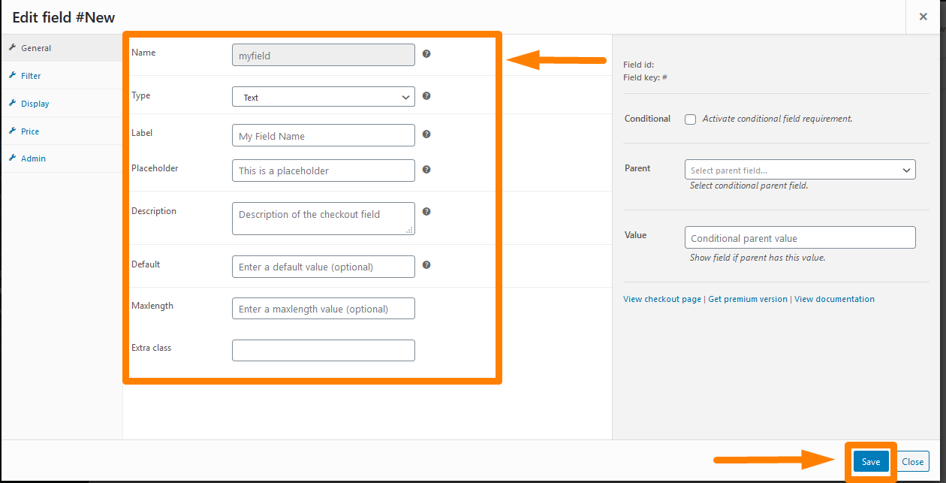This screenshot has width=946, height=483.
Task: Open the Select parent field dropdown
Action: 800,170
